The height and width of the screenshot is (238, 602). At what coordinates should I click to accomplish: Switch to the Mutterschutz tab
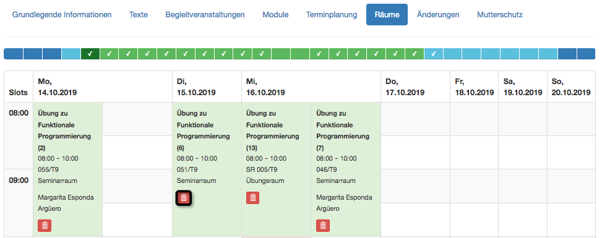[x=500, y=15]
